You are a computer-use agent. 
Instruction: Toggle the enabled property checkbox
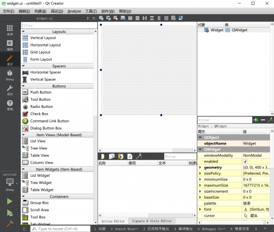coord(246,161)
